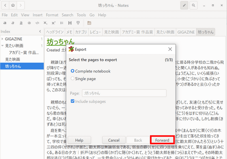227x159 pixels.
Task: Switch to the 見たい映画 path tab
Action: [165, 32]
